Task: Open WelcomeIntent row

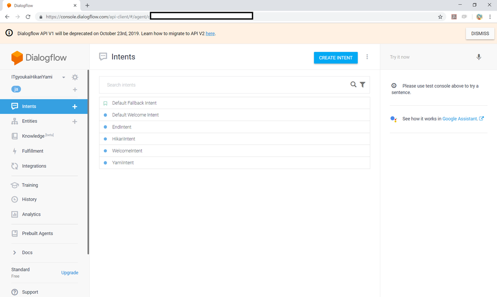Action: tap(234, 151)
